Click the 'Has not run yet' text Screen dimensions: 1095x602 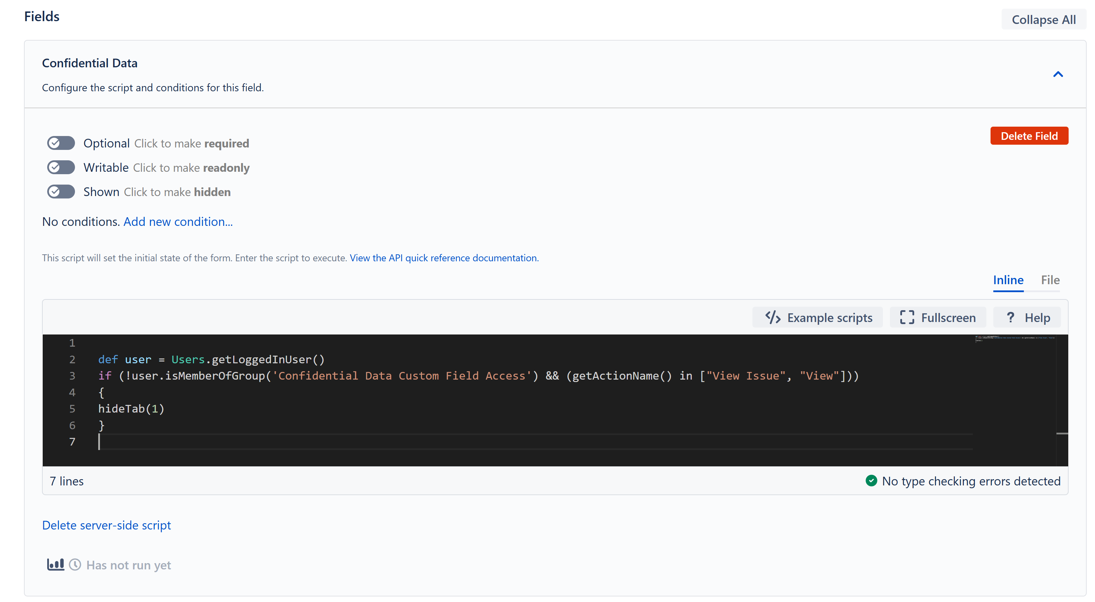pyautogui.click(x=129, y=565)
